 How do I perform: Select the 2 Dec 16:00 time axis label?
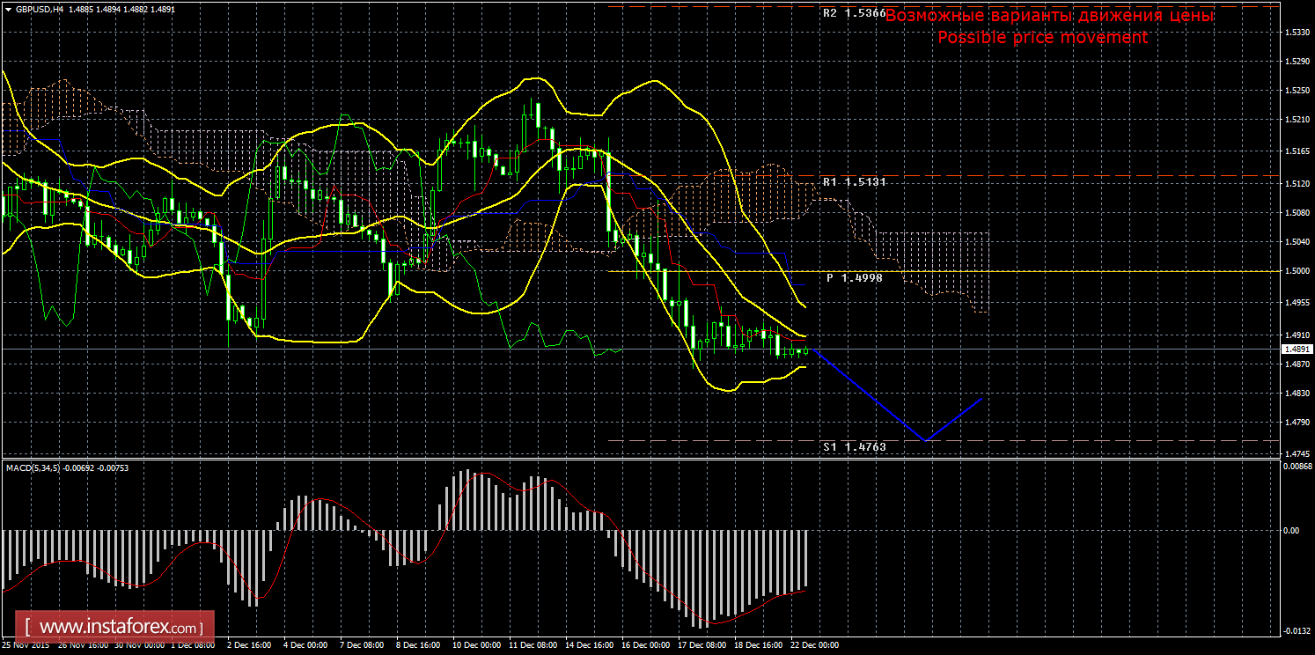pyautogui.click(x=249, y=645)
